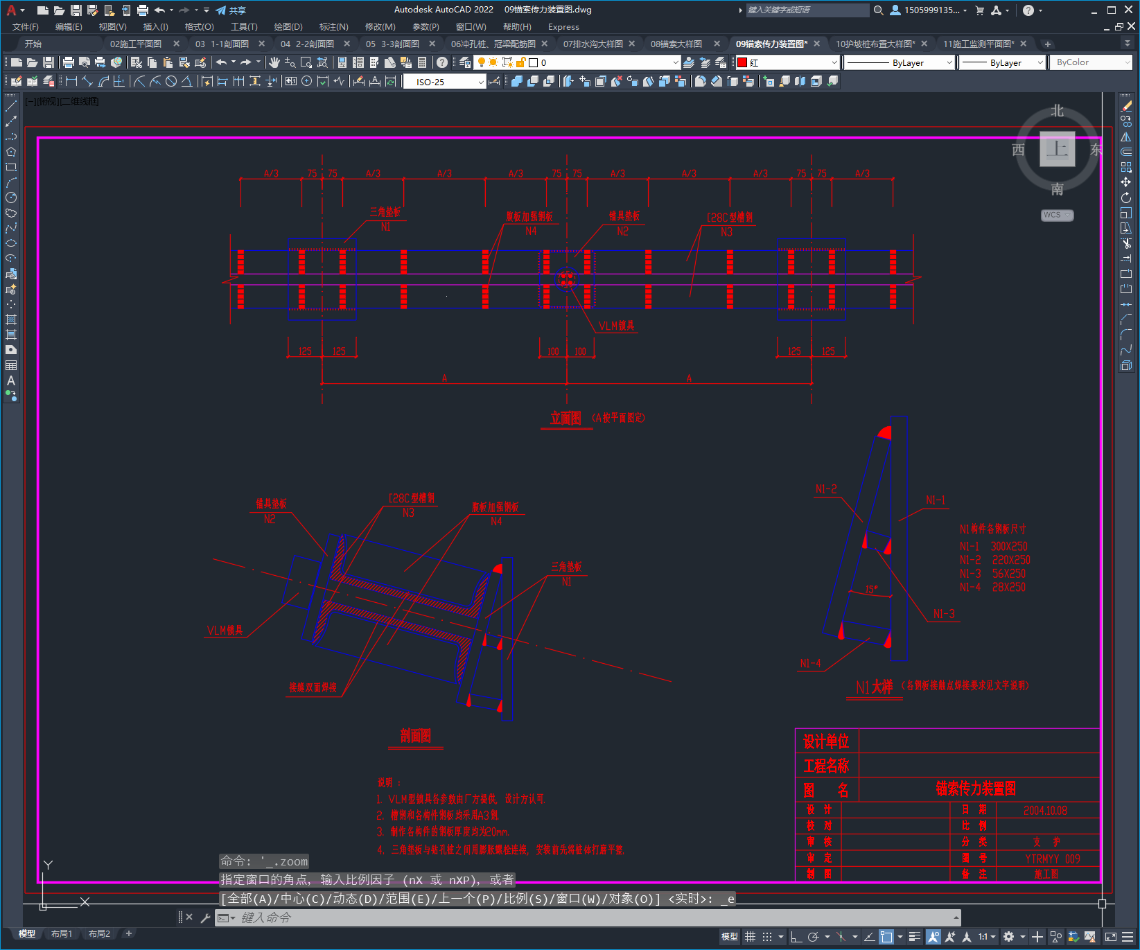Click the Rotate tool in modify toolbar
1140x950 pixels.
pos(1126,197)
